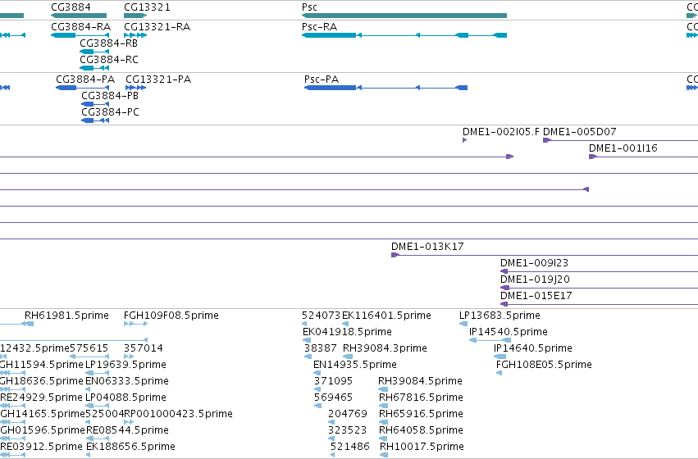The width and height of the screenshot is (698, 459).
Task: Open the DME1-013K17 clone label
Action: click(427, 247)
